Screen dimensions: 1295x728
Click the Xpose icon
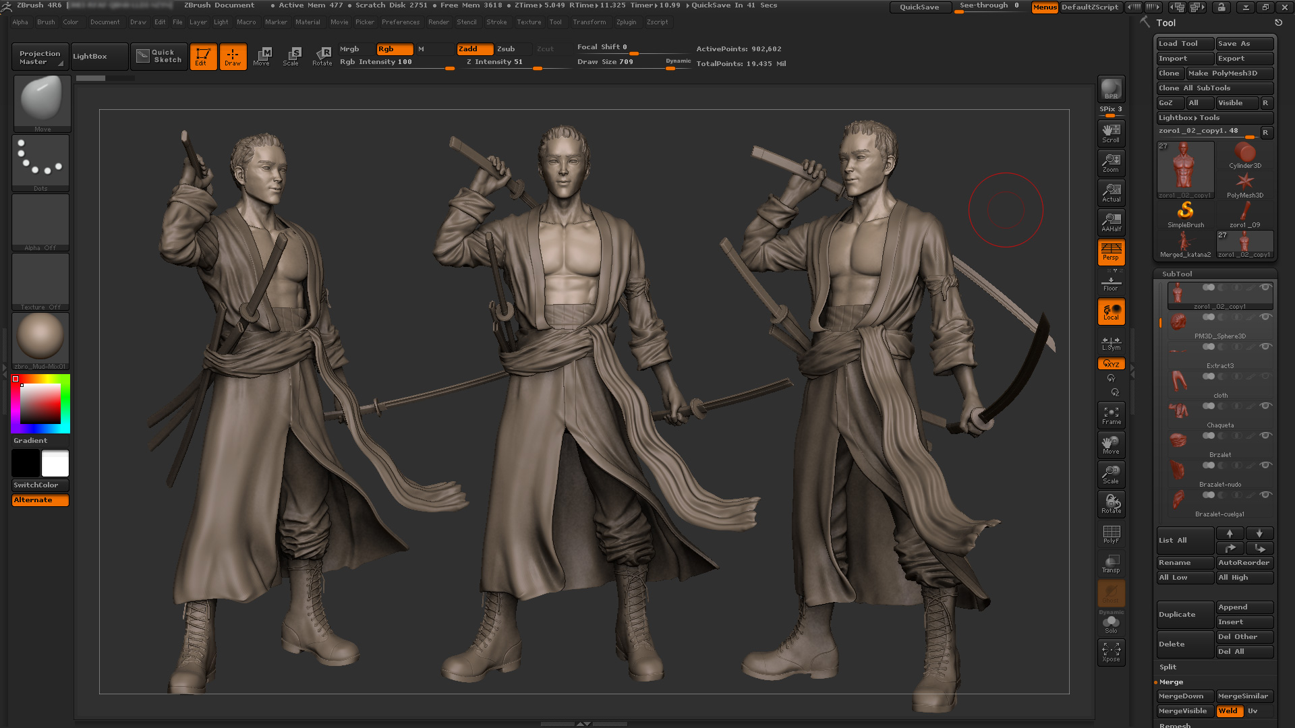point(1111,652)
